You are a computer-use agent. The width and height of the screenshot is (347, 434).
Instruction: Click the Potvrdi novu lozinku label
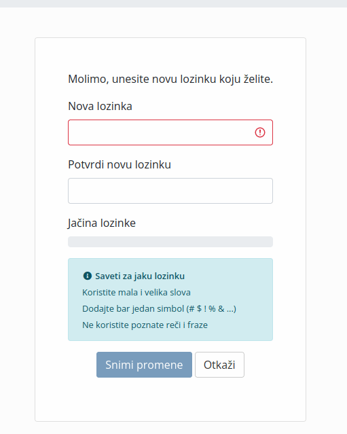tap(120, 164)
